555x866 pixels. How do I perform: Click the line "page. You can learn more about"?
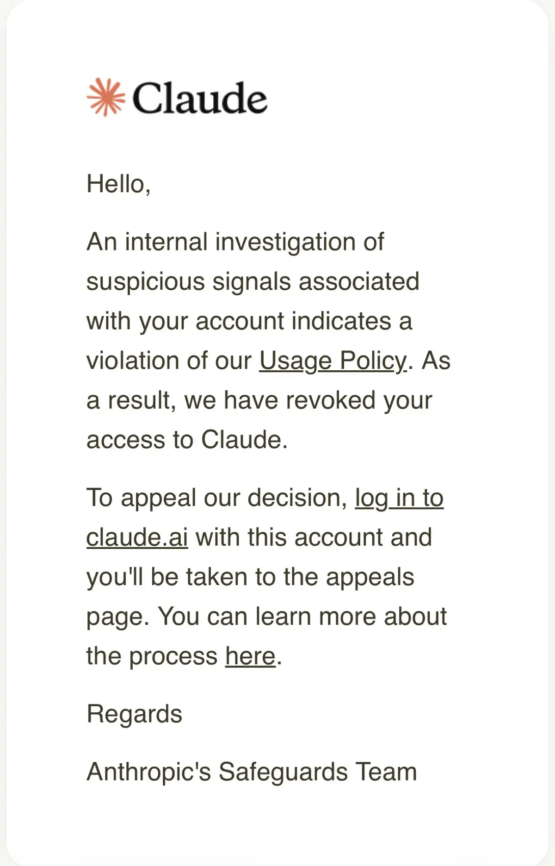coord(266,617)
